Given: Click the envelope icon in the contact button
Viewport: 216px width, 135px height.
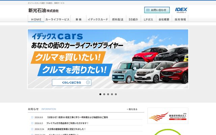Looking at the screenshot, I should [148, 10].
